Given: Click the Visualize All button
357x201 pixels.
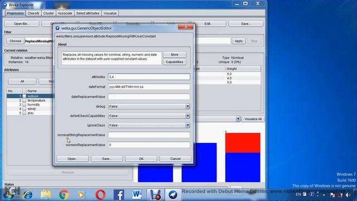Looking at the screenshot, I should [x=253, y=119].
